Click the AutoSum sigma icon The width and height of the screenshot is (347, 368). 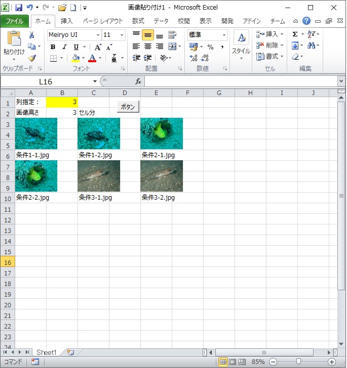click(x=295, y=34)
